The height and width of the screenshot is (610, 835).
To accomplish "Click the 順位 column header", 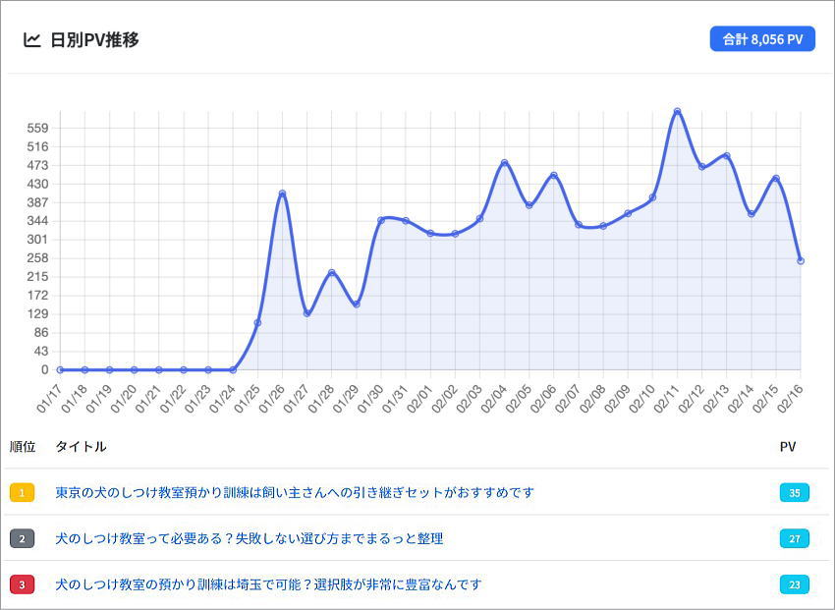I will pos(23,447).
